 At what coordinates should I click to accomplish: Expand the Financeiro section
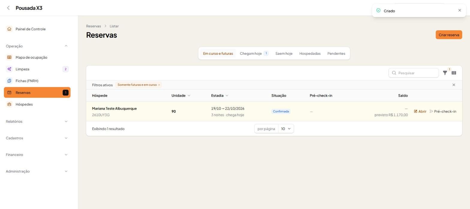(66, 155)
